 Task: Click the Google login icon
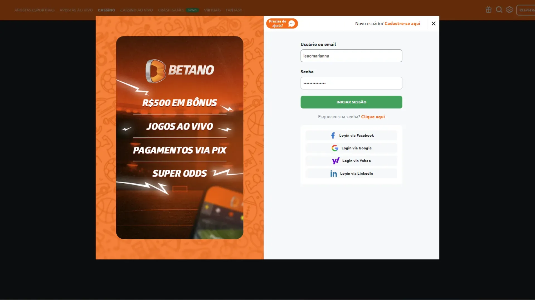(x=334, y=148)
